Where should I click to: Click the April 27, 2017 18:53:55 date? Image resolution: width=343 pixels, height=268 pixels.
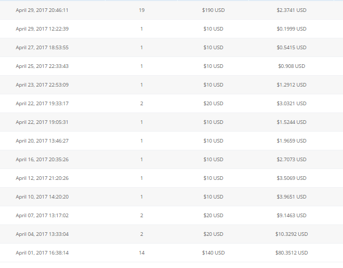point(42,48)
